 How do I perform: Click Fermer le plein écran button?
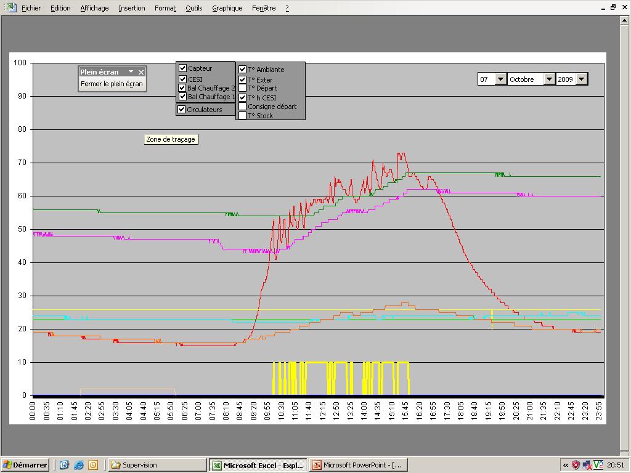click(x=112, y=84)
